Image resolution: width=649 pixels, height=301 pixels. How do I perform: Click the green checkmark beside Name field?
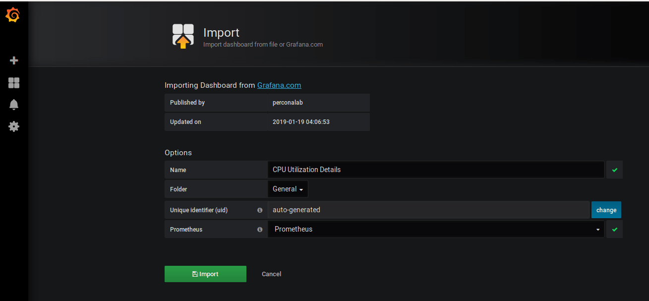[615, 170]
